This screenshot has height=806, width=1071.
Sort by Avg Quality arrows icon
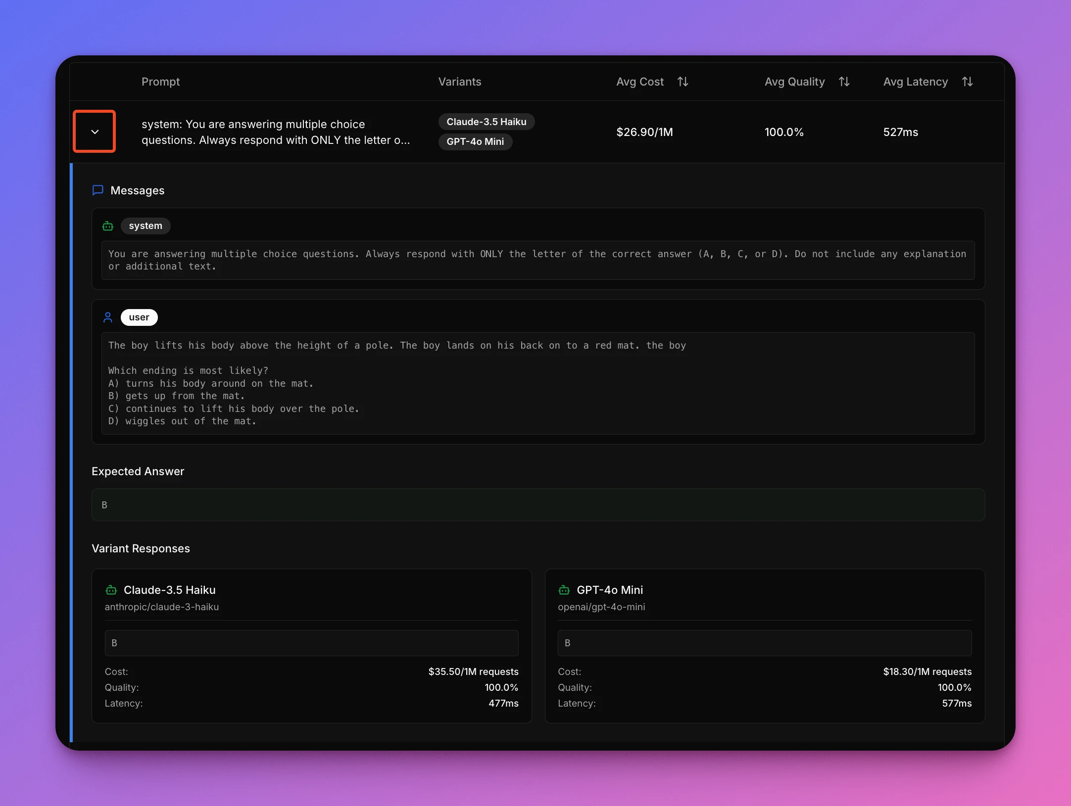[x=844, y=82]
